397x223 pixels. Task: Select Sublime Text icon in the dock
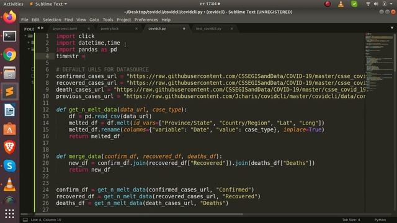click(10, 92)
